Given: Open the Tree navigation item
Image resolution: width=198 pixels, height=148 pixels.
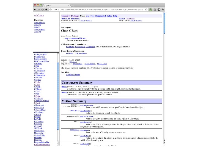Looking at the screenshot, I should pos(92,16).
